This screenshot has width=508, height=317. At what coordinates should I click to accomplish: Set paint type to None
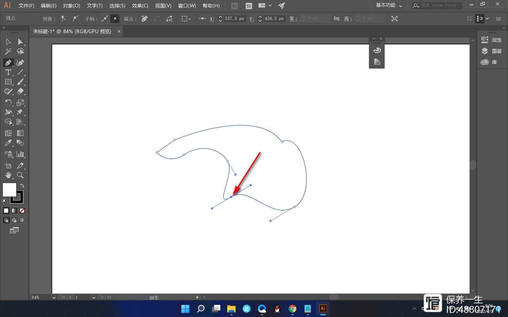tap(22, 210)
